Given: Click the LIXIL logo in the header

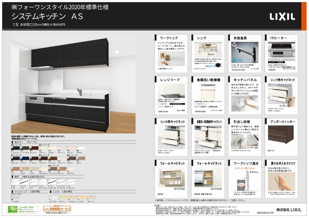Looking at the screenshot, I should (282, 17).
